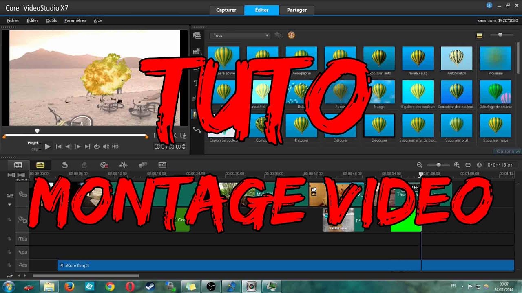Select Clip playback mode
Image resolution: width=522 pixels, height=293 pixels.
pyautogui.click(x=35, y=149)
